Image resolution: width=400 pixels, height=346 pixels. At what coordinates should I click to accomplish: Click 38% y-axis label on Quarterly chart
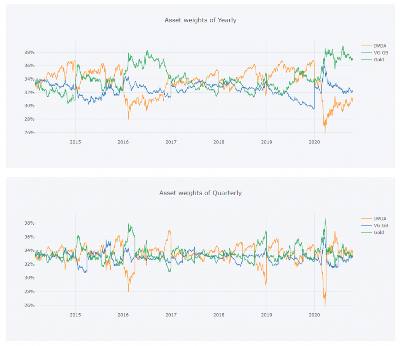pos(29,223)
